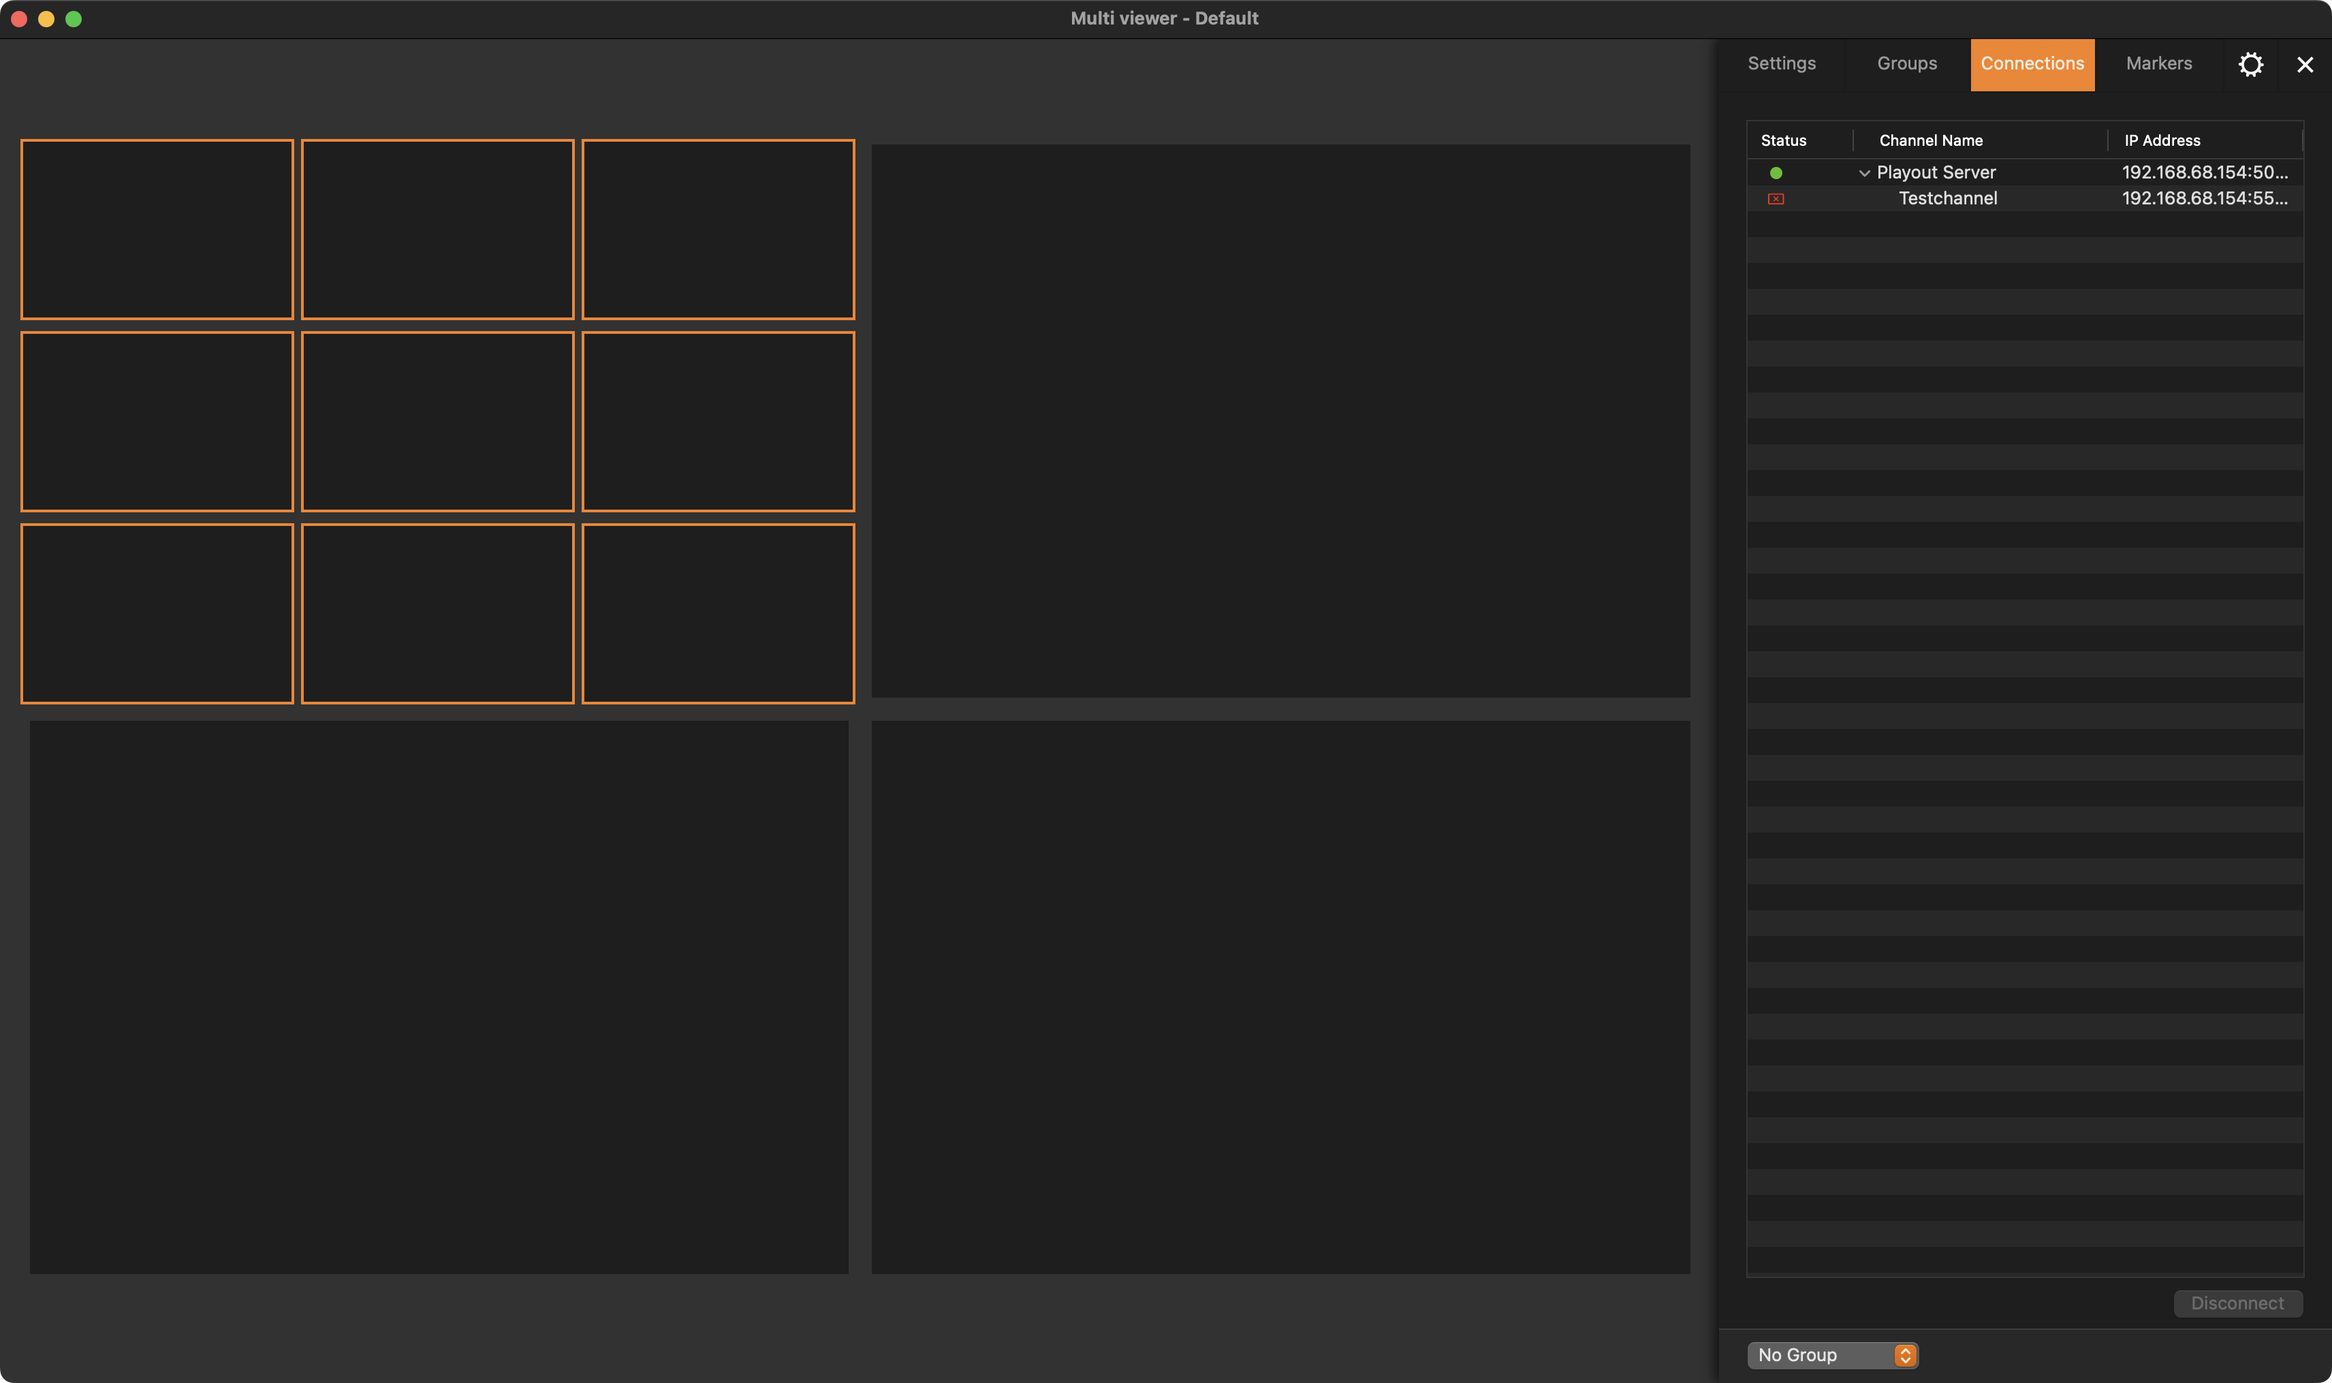Select the Testchannel row
2332x1383 pixels.
2025,198
